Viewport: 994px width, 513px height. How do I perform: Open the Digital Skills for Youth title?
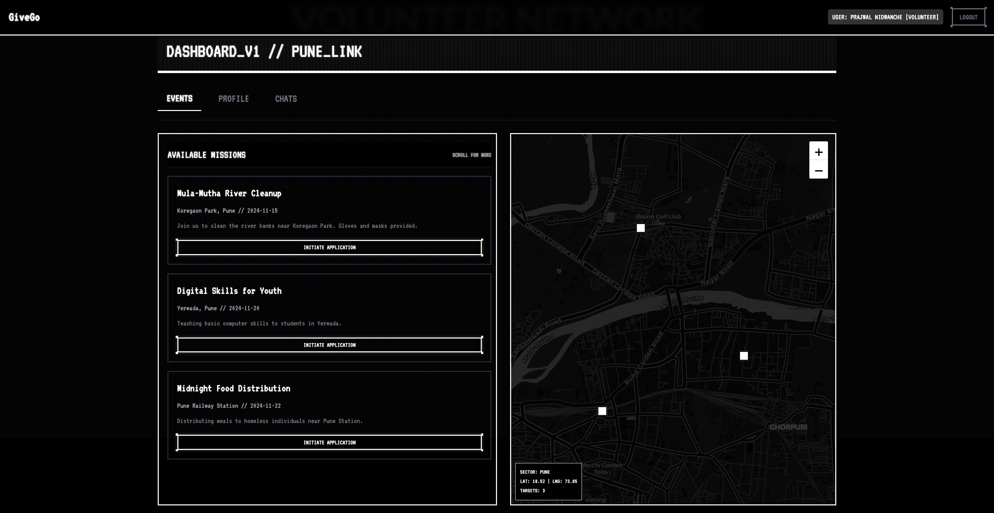point(229,291)
